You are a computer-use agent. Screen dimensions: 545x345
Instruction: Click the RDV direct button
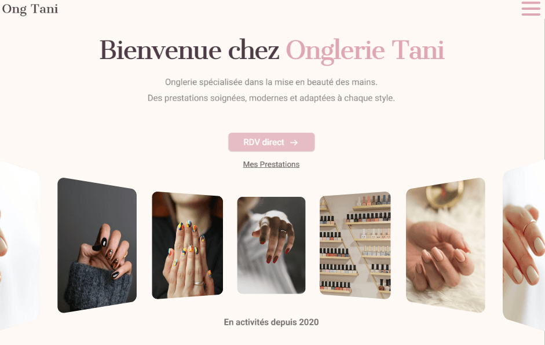pyautogui.click(x=271, y=142)
